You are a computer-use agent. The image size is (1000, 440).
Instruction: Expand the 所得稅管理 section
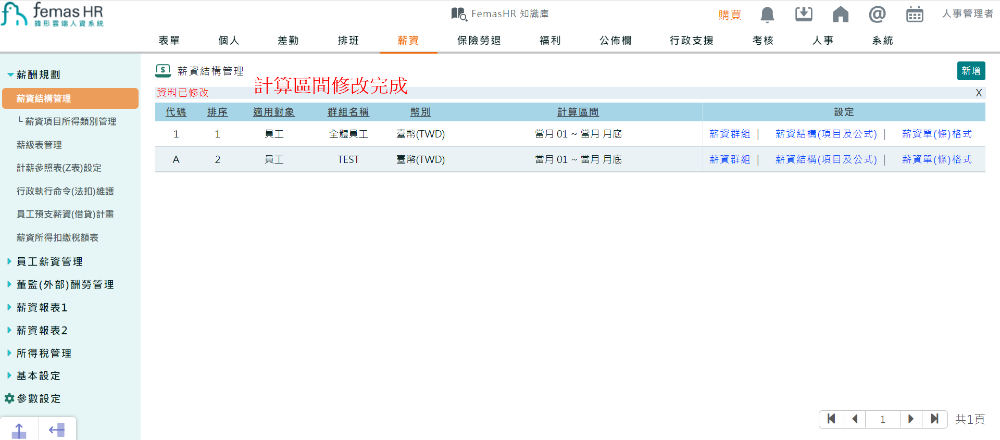(44, 354)
